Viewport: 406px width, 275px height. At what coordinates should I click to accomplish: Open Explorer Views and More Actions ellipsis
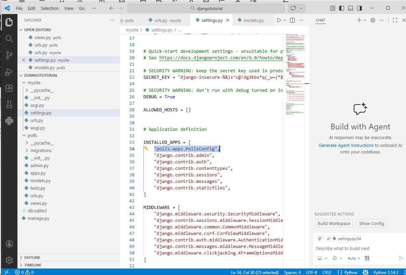click(112, 20)
